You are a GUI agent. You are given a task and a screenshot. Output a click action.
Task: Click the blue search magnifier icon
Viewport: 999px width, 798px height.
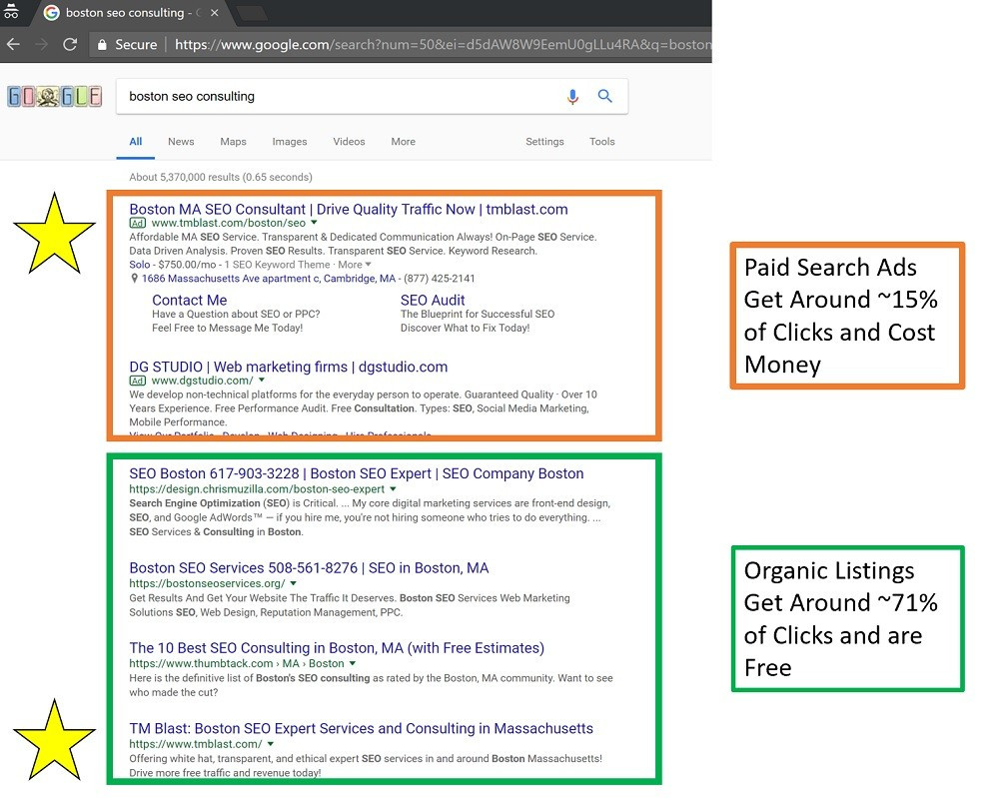tap(604, 96)
